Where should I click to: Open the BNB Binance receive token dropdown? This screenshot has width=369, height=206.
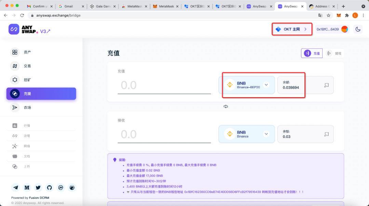(247, 134)
